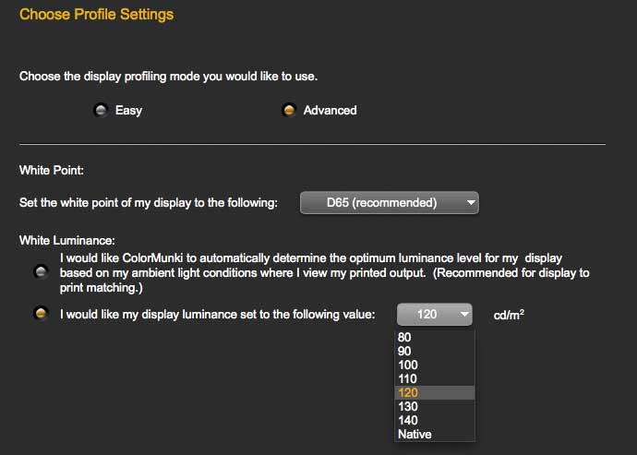Open the D65 (recommended) white point dropdown
637x455 pixels.
click(x=390, y=202)
